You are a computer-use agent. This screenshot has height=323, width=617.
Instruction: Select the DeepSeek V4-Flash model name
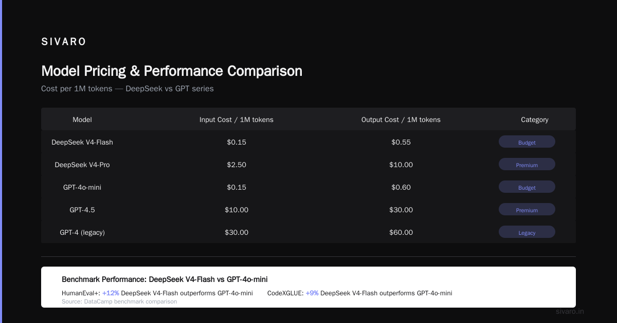pos(82,142)
